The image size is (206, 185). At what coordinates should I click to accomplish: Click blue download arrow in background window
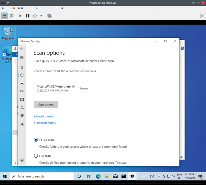point(15,49)
